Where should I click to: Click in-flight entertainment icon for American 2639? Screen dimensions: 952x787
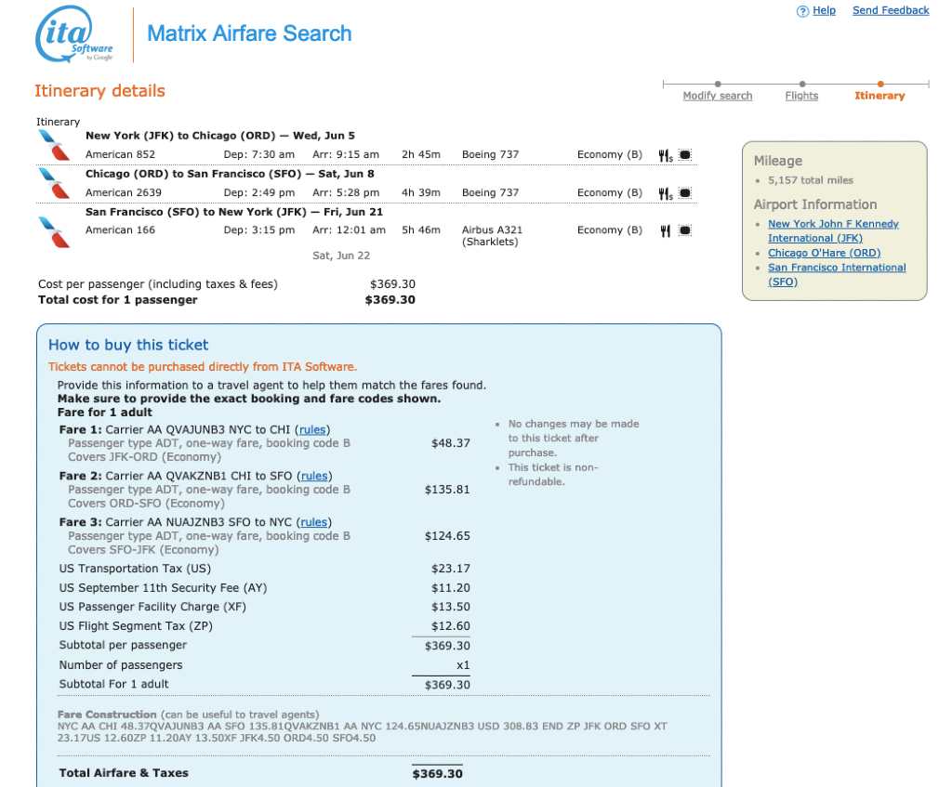[685, 193]
